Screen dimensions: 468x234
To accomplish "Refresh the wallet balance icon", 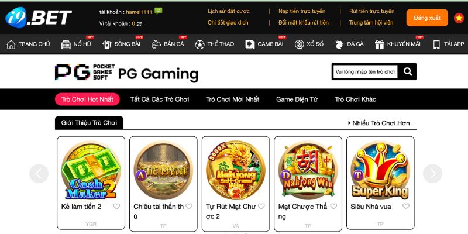I will [x=139, y=24].
